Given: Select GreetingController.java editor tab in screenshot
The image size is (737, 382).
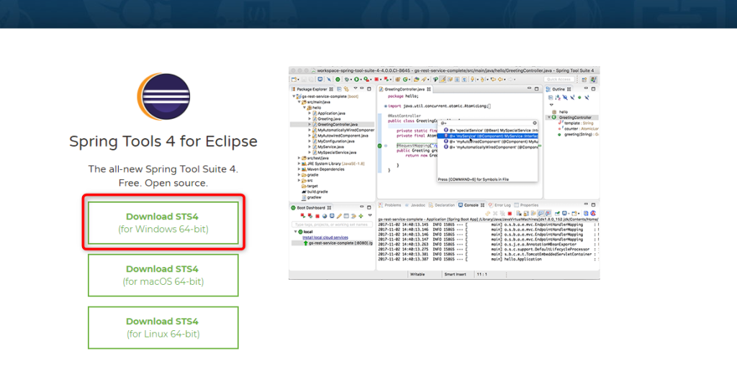Looking at the screenshot, I should coord(404,88).
